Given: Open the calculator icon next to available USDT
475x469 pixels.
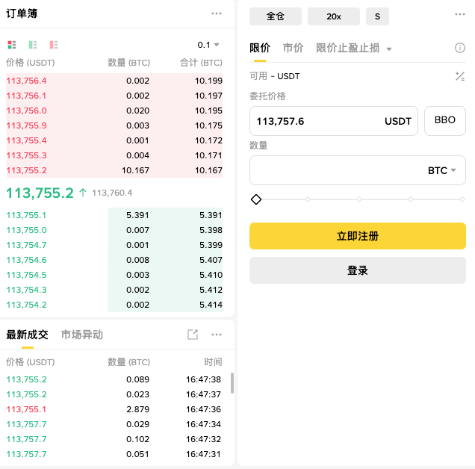Looking at the screenshot, I should (x=460, y=76).
